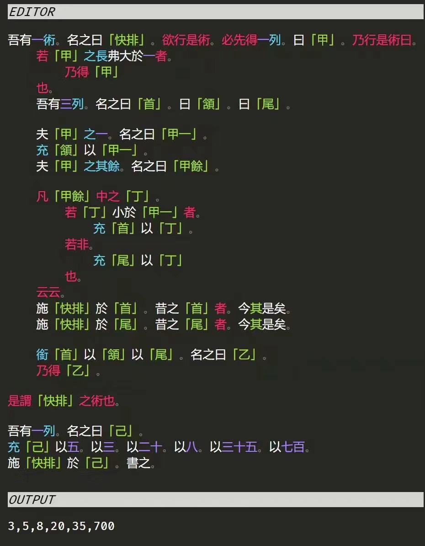Click the line 充「頷」以「甲一」
This screenshot has height=546, width=425.
92,150
